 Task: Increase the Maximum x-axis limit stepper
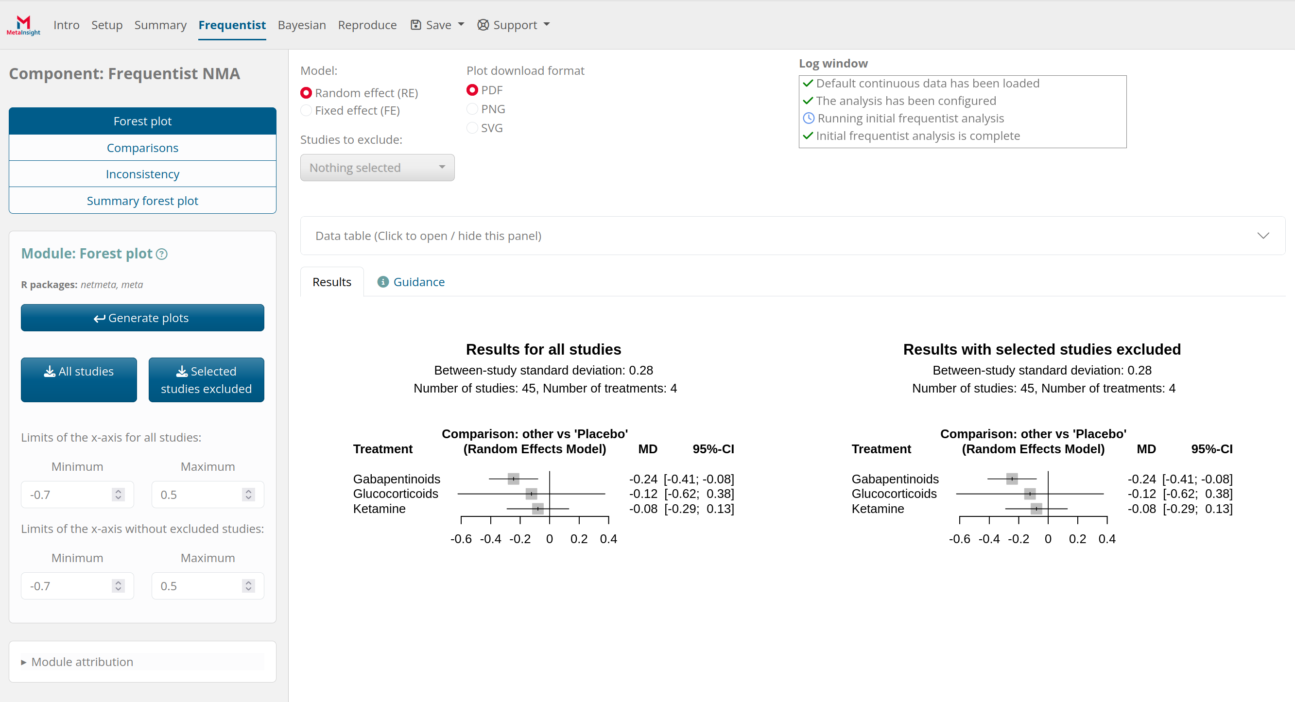point(248,491)
